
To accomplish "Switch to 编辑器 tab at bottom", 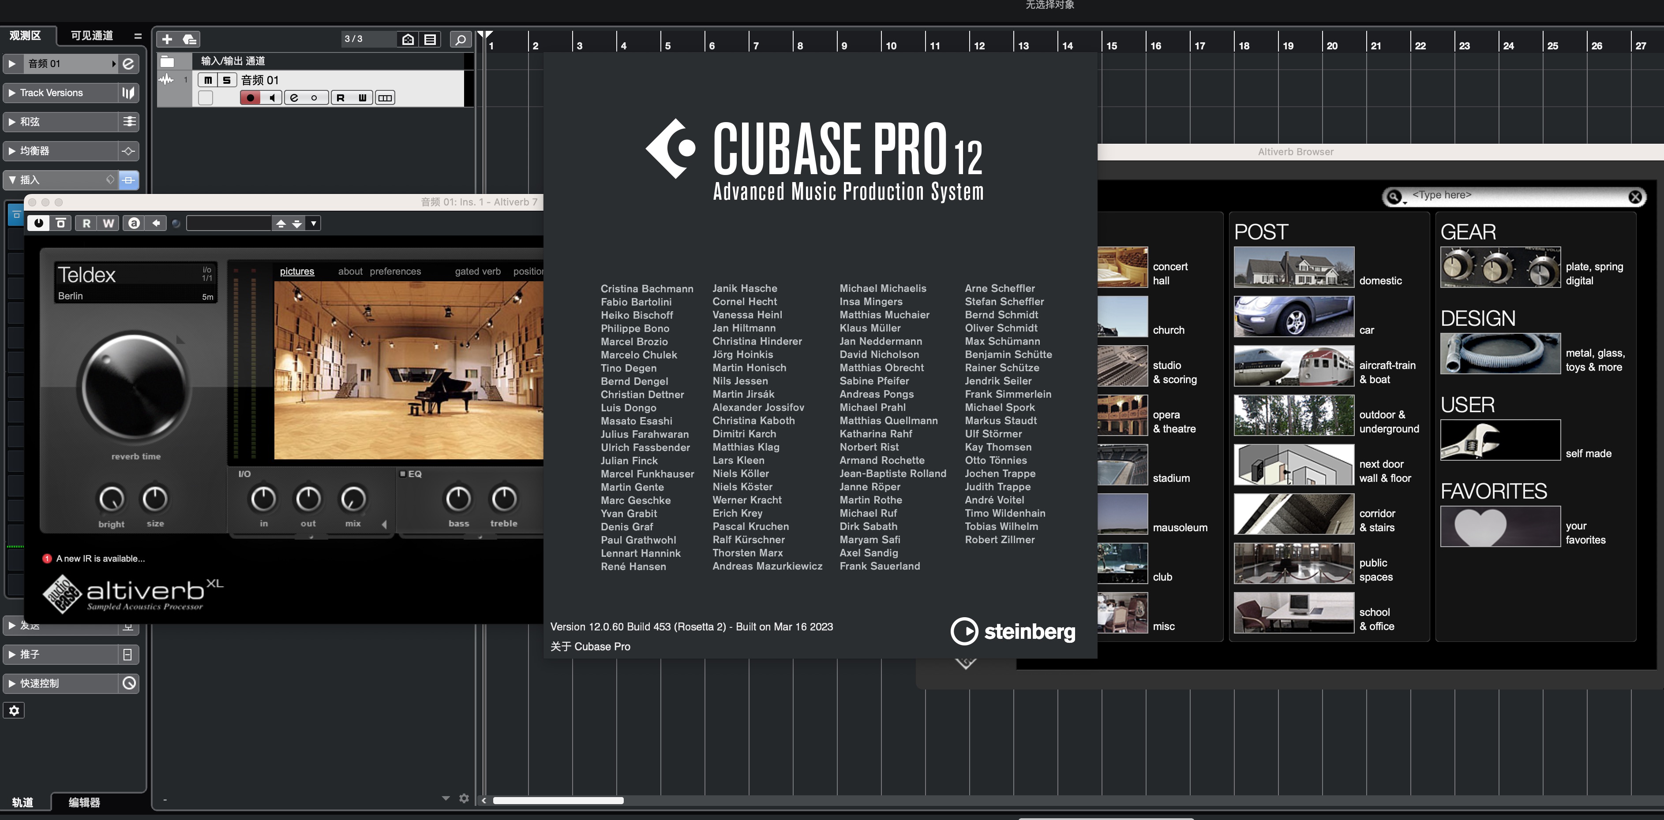I will point(84,802).
